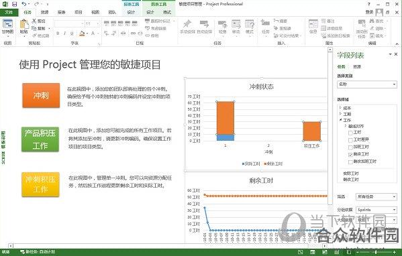Click the manual schedule pushpin icon

[187, 24]
